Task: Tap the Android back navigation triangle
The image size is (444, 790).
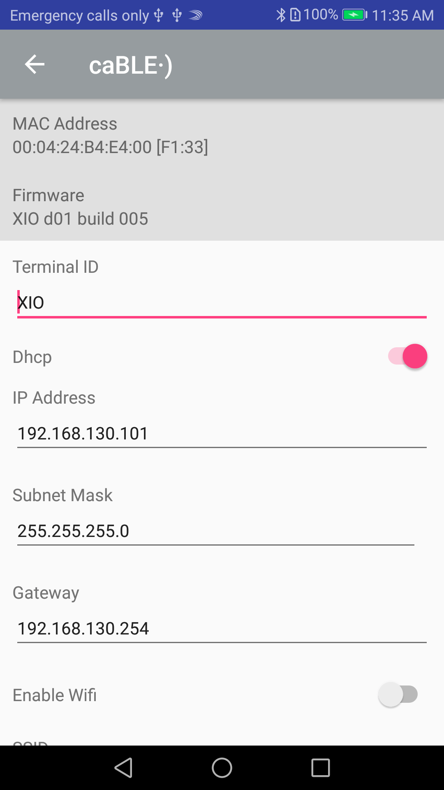Action: point(123,768)
